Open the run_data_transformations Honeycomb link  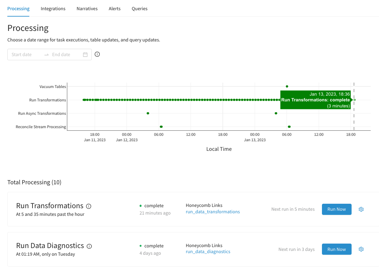pos(213,212)
